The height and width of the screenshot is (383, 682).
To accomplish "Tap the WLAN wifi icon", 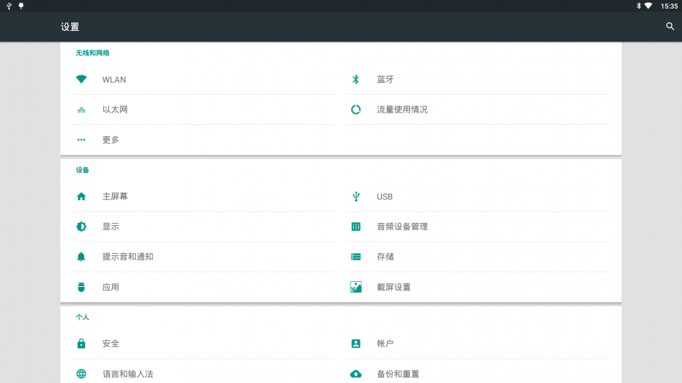I will [81, 79].
